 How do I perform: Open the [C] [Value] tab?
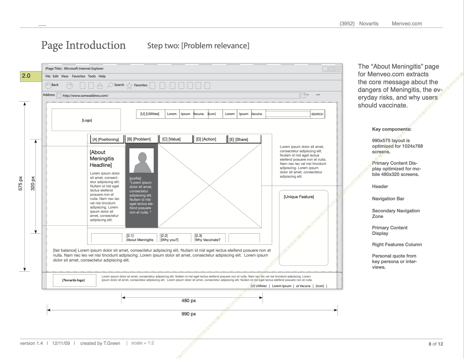pos(176,139)
